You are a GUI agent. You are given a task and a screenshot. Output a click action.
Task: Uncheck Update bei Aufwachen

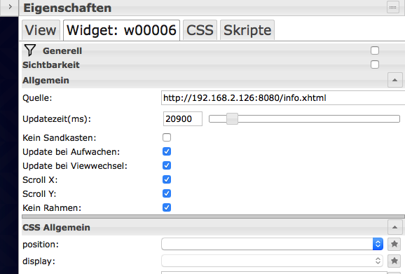tap(167, 151)
